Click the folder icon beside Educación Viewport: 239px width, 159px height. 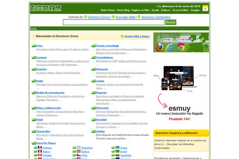point(94,69)
